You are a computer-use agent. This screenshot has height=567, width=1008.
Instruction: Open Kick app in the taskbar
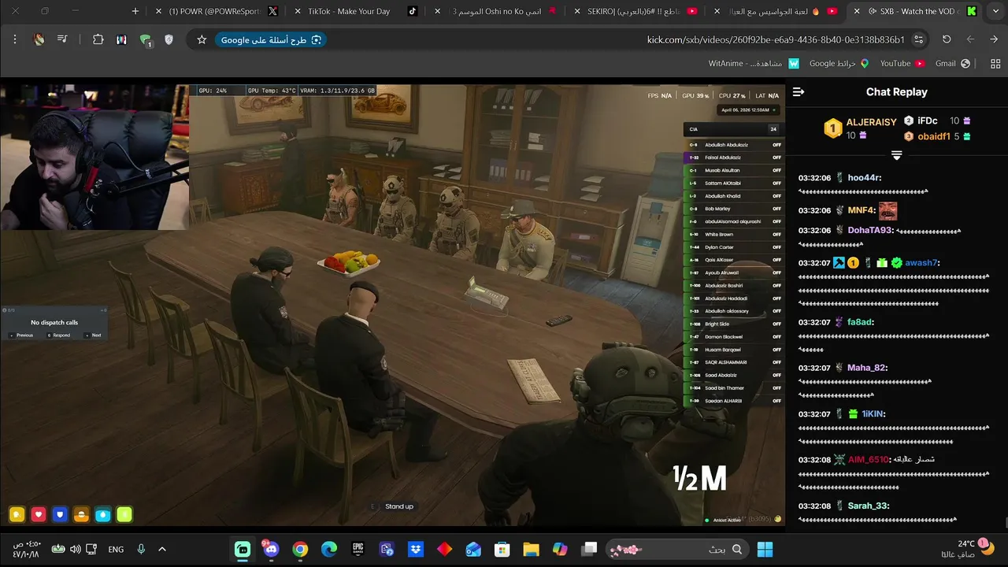point(243,549)
